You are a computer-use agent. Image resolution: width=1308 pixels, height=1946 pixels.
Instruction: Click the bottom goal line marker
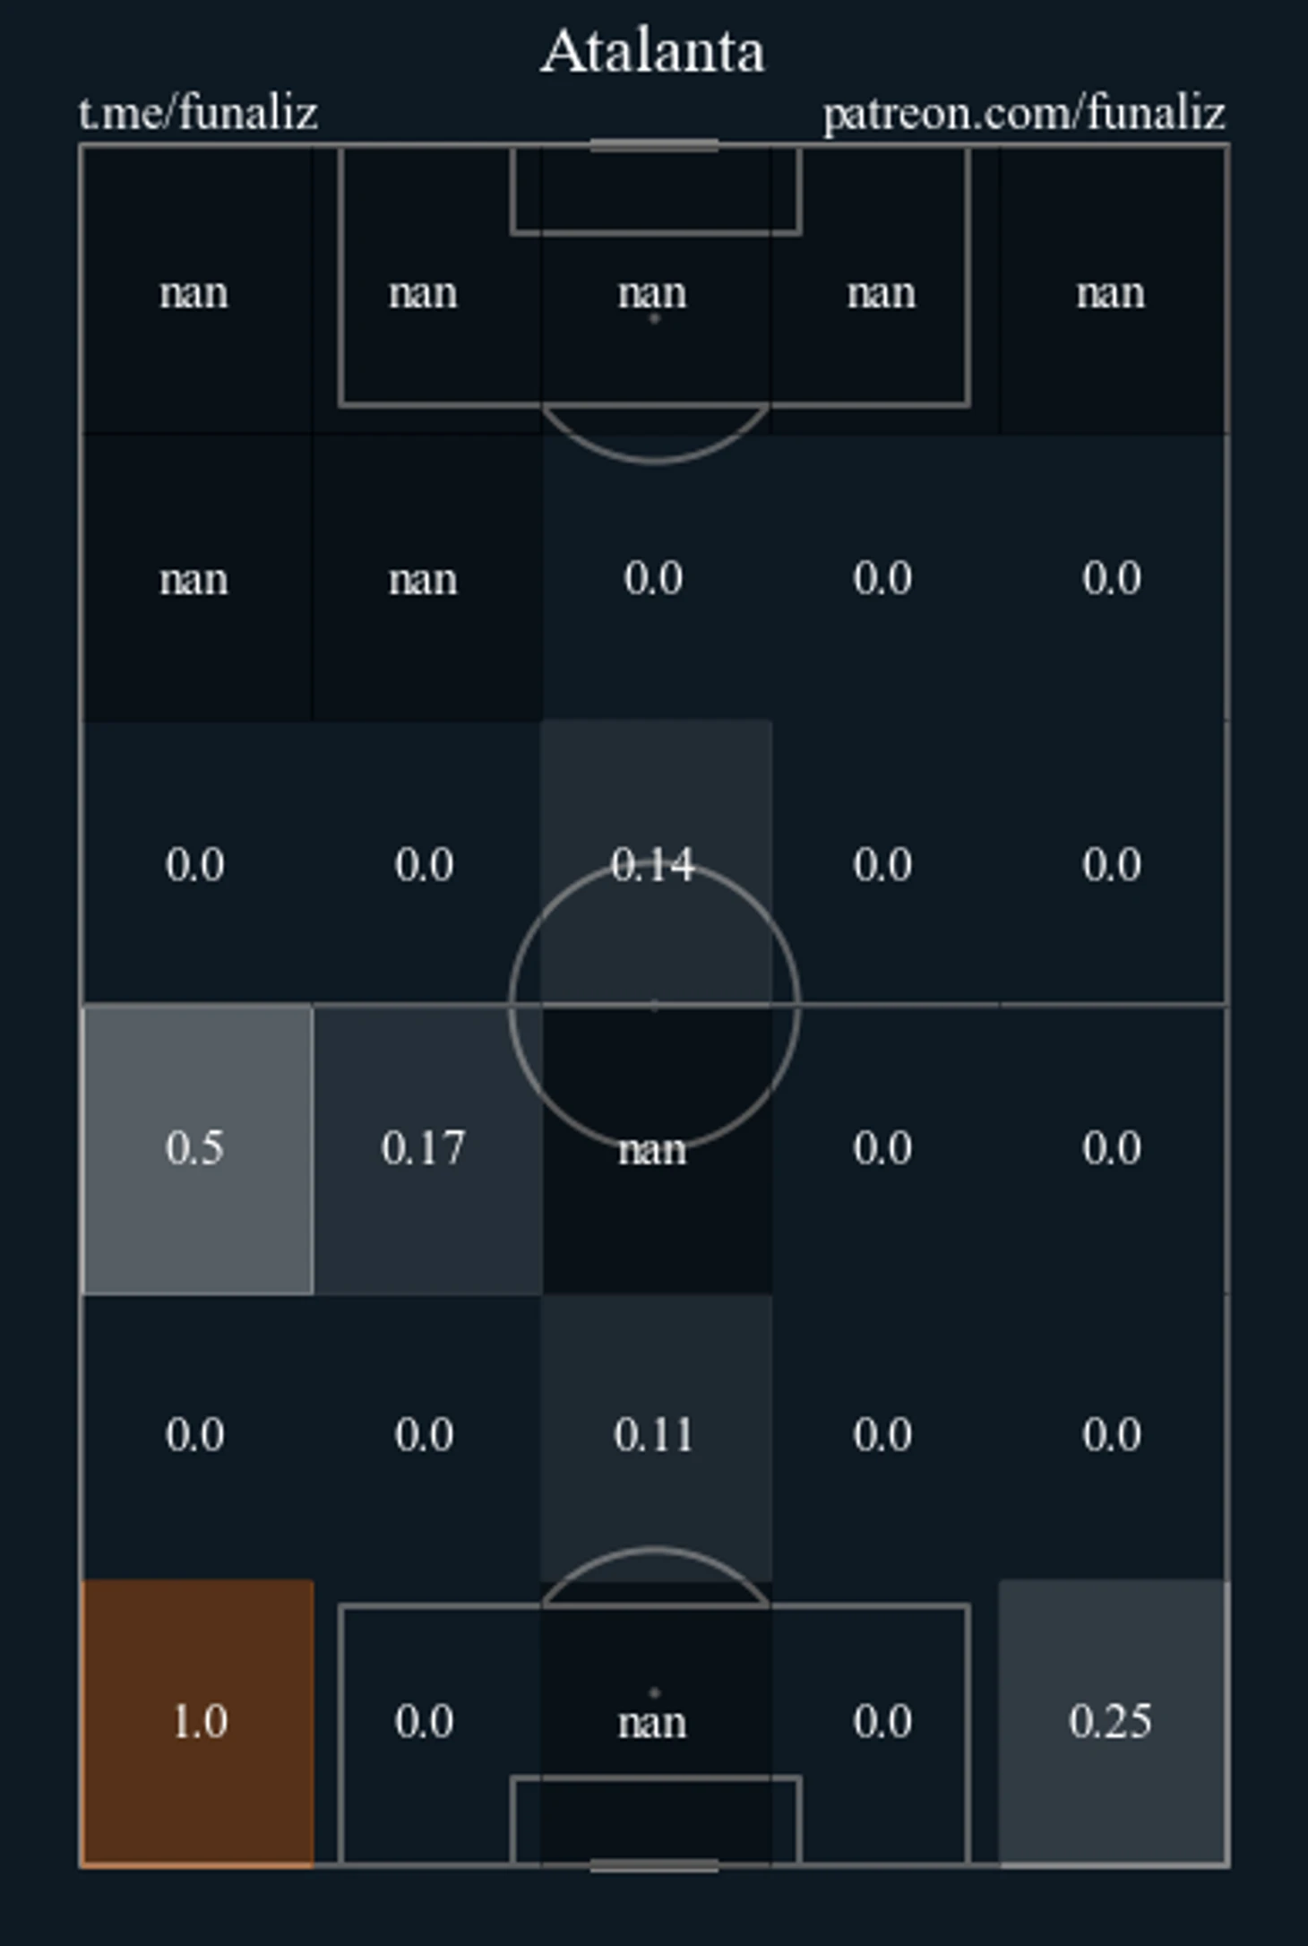pyautogui.click(x=654, y=1866)
